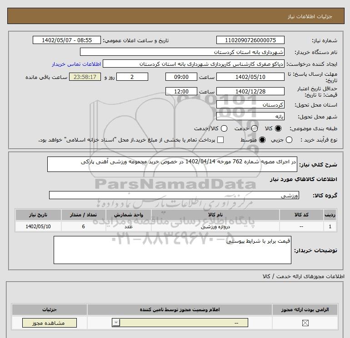The image size is (350, 338).
Task: Click the countdown timer 23:58:17
Action: point(85,77)
